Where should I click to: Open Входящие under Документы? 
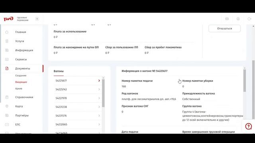(21, 82)
